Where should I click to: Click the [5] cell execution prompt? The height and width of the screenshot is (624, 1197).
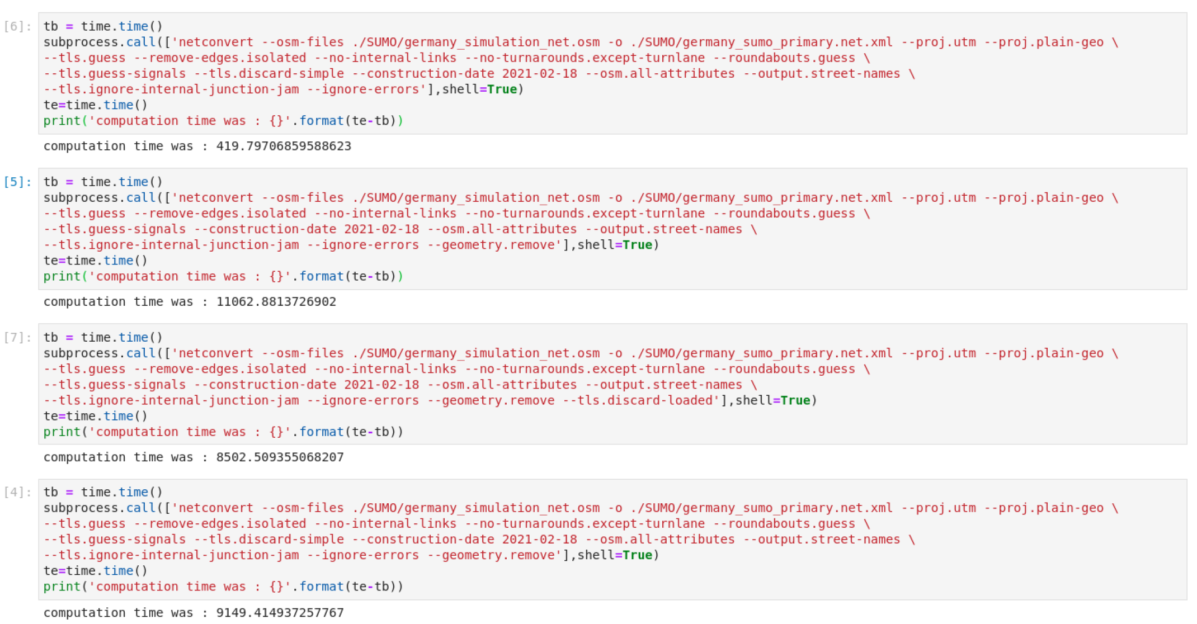(17, 182)
